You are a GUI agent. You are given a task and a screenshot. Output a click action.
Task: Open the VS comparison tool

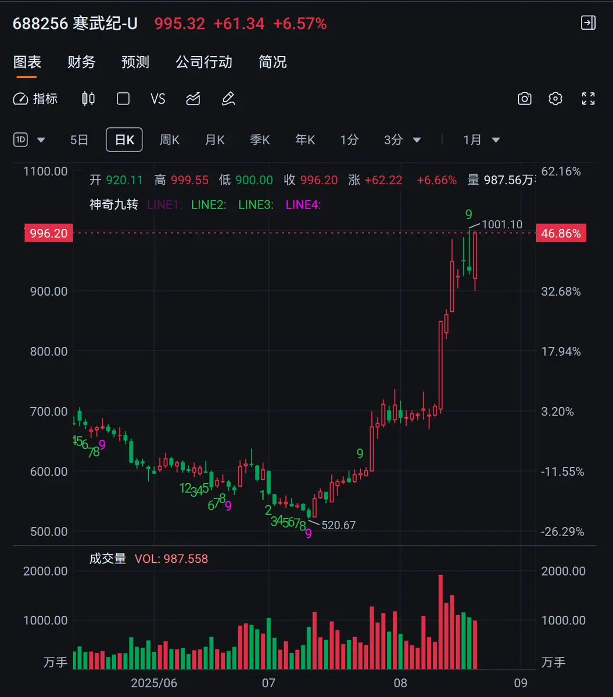pyautogui.click(x=158, y=99)
